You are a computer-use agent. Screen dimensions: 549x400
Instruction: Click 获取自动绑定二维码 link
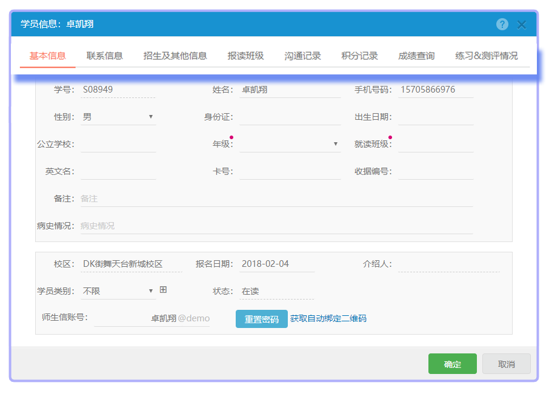[328, 318]
